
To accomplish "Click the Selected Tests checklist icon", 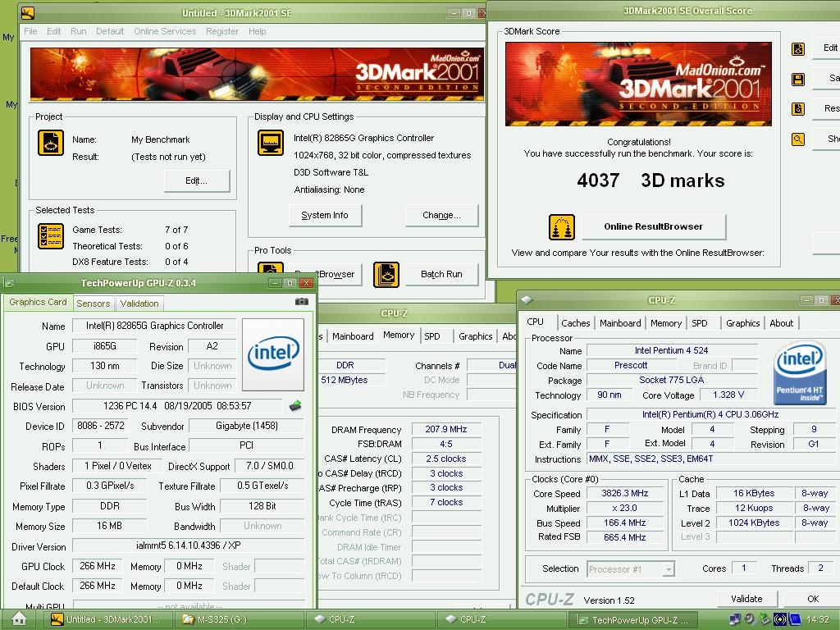I will (51, 236).
